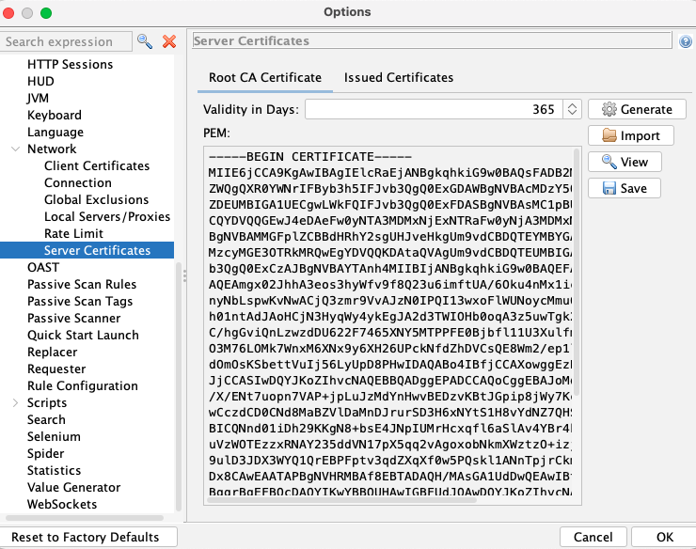The height and width of the screenshot is (549, 696).
Task: Select Root CA Certificate tab
Action: 265,78
